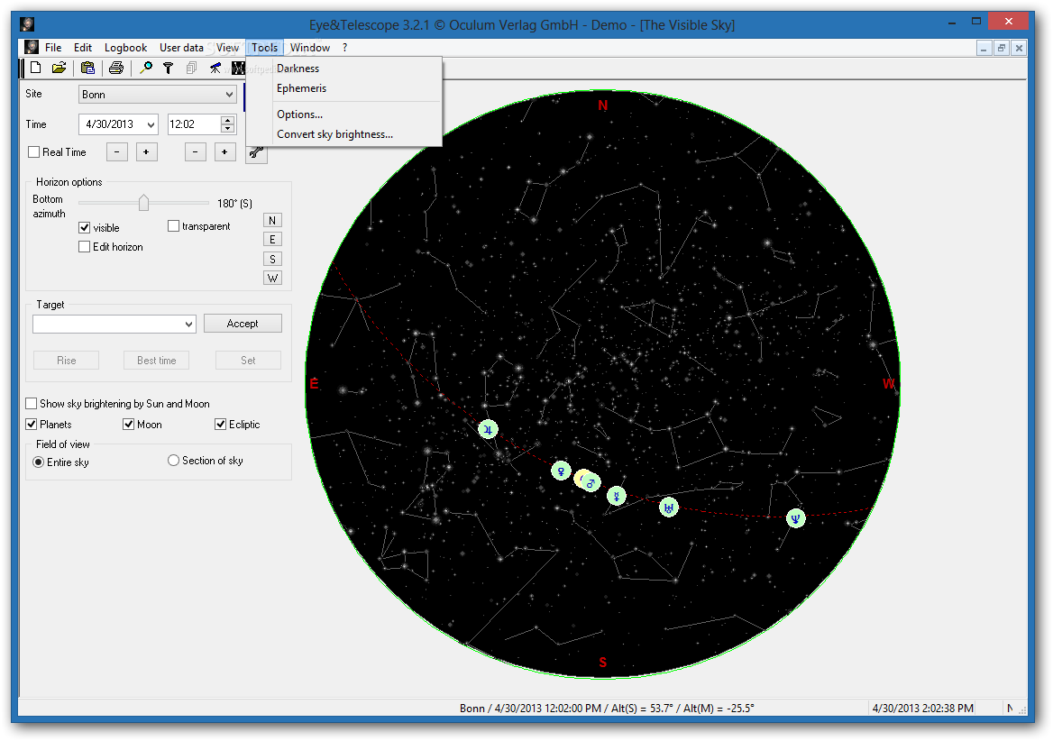Click the second minus time step button
Image resolution: width=1053 pixels, height=741 pixels.
coord(195,152)
